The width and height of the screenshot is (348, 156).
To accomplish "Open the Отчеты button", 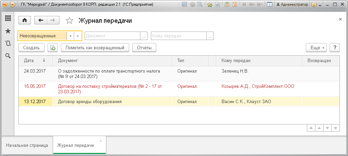I will coord(144,47).
